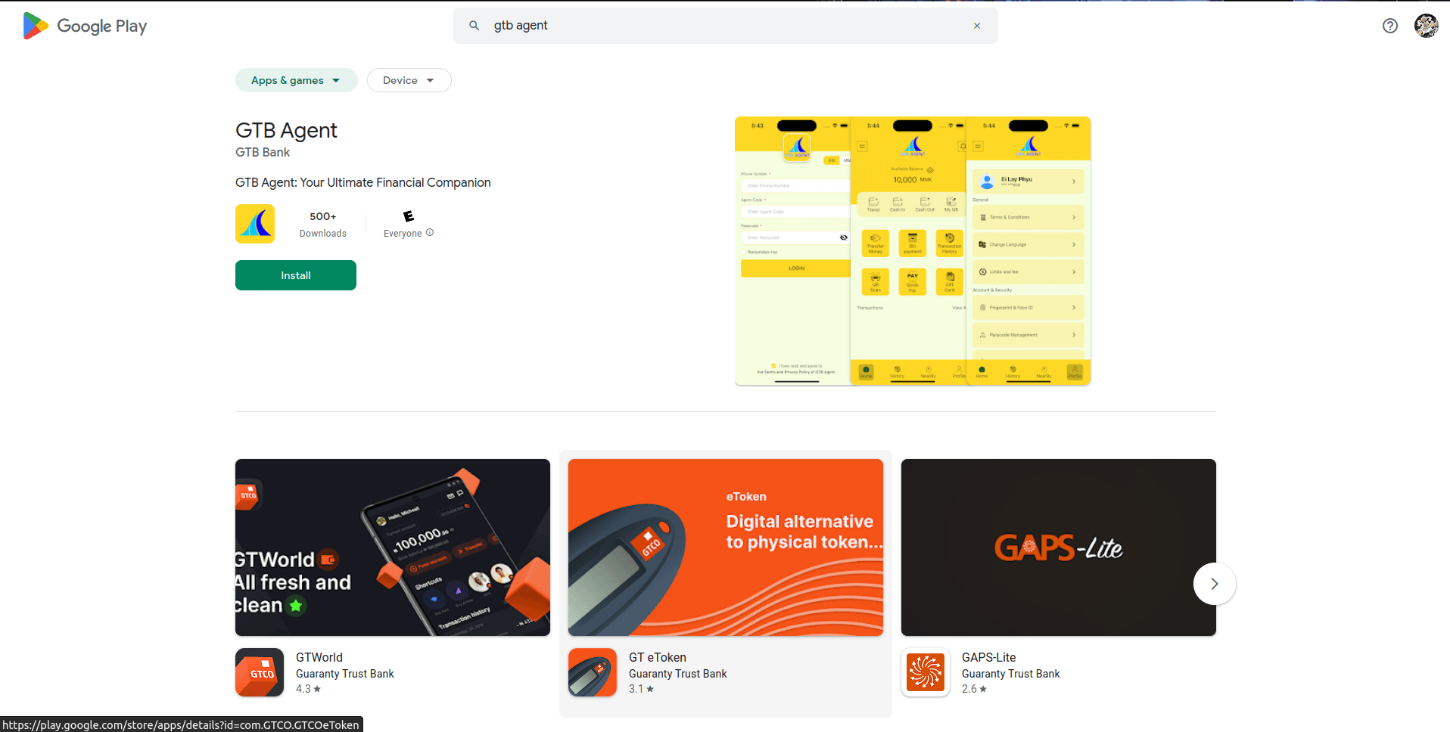Image resolution: width=1450 pixels, height=732 pixels.
Task: Open the GT eToken app title
Action: 658,657
